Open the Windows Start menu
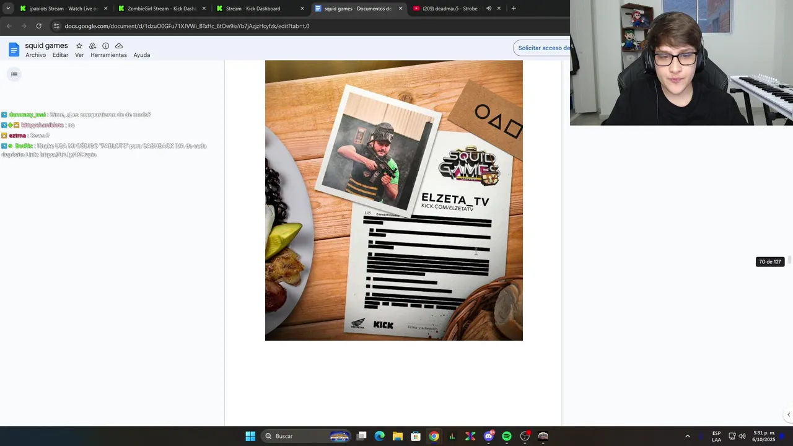The width and height of the screenshot is (793, 446). (250, 436)
